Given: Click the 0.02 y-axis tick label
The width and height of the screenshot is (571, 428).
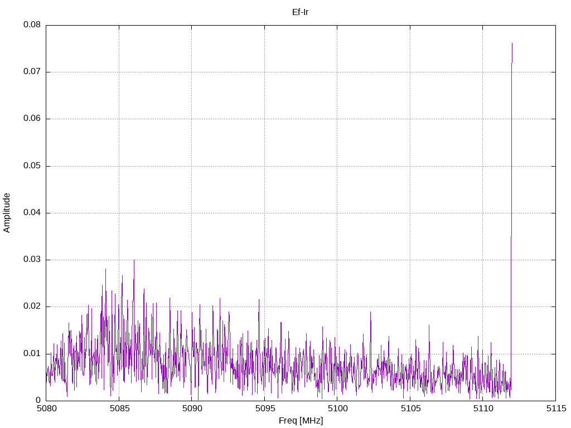Looking at the screenshot, I should click(x=32, y=307).
